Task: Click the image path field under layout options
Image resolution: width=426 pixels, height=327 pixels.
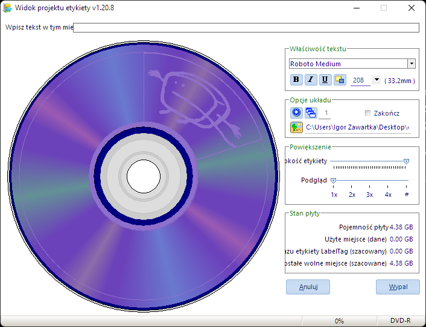Action: click(x=358, y=128)
